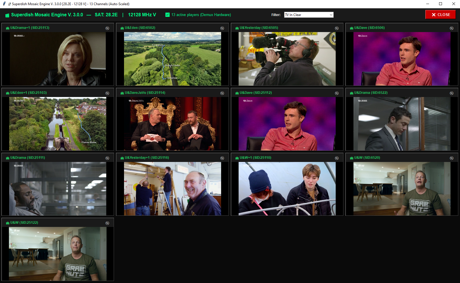Click the "U&Eden+1 (SID:25103)" channel title
460x283 pixels.
(x=28, y=93)
